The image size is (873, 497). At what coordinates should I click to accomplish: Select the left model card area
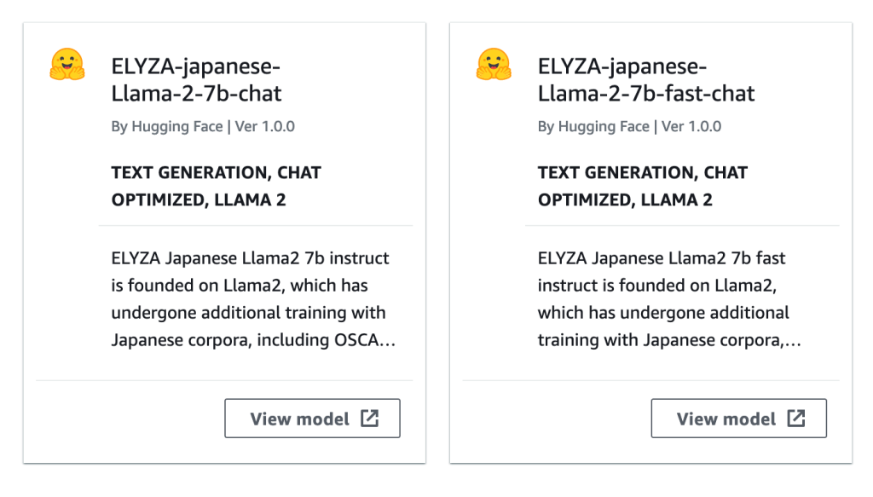point(224,243)
